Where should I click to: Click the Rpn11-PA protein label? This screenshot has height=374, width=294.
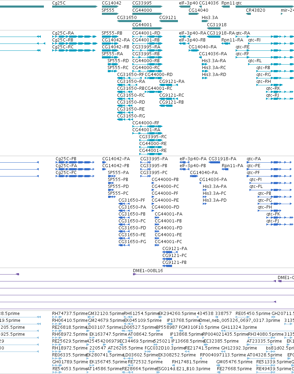(x=233, y=165)
